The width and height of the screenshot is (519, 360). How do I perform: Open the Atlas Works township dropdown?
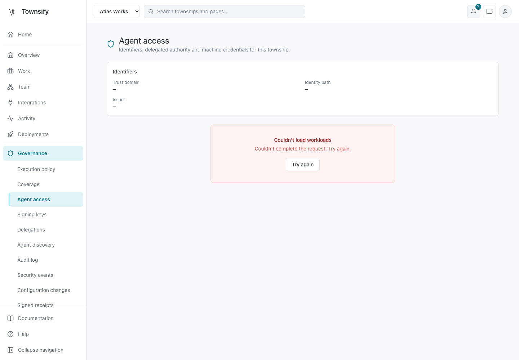[x=116, y=12]
